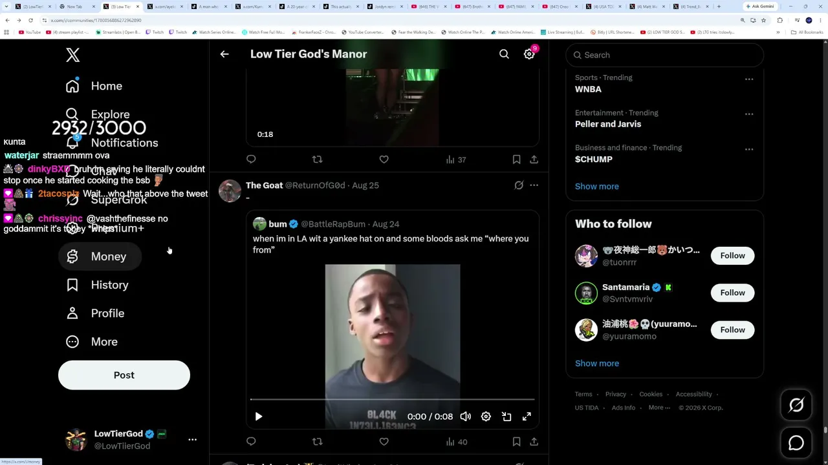The image size is (828, 465).
Task: Open the Terms footer link
Action: click(x=583, y=394)
